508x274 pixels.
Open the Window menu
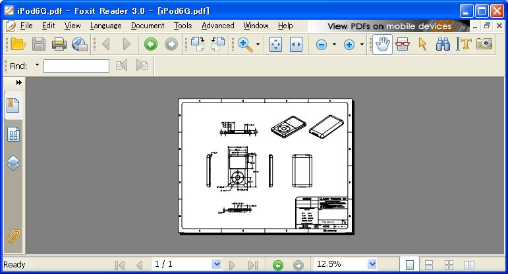tap(256, 26)
